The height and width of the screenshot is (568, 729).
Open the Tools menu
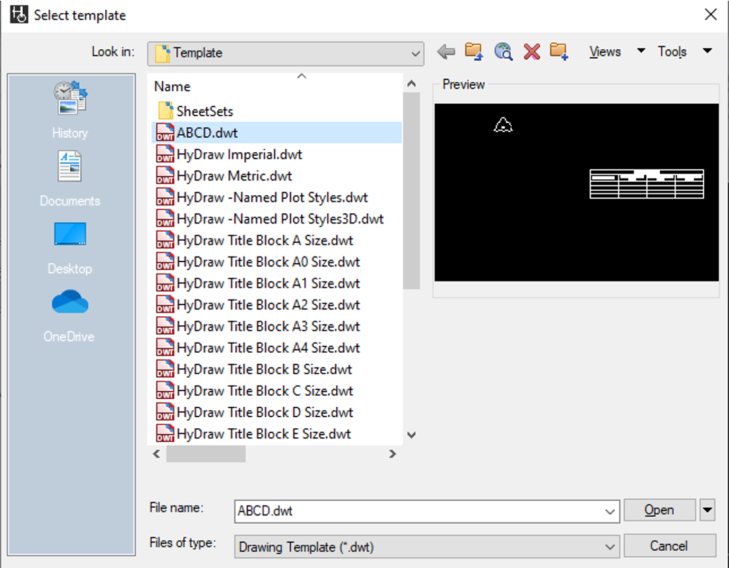click(x=672, y=52)
